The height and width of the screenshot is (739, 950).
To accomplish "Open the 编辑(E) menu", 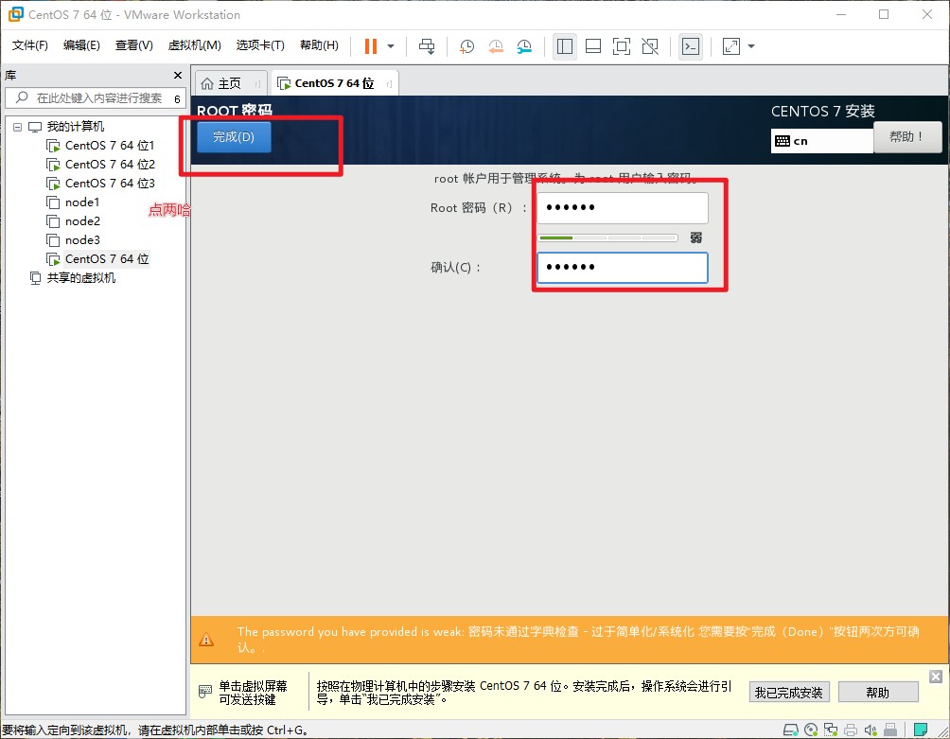I will click(x=81, y=45).
